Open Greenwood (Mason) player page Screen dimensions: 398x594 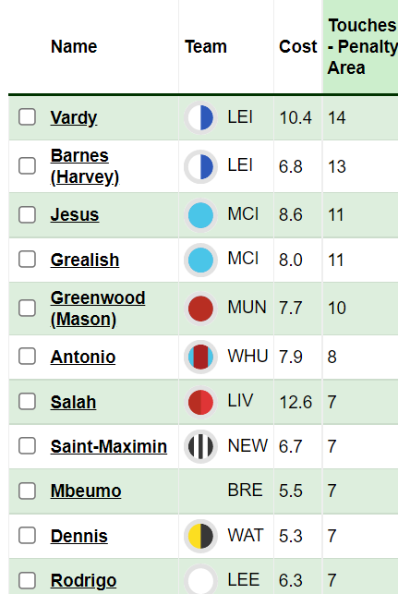click(x=98, y=309)
